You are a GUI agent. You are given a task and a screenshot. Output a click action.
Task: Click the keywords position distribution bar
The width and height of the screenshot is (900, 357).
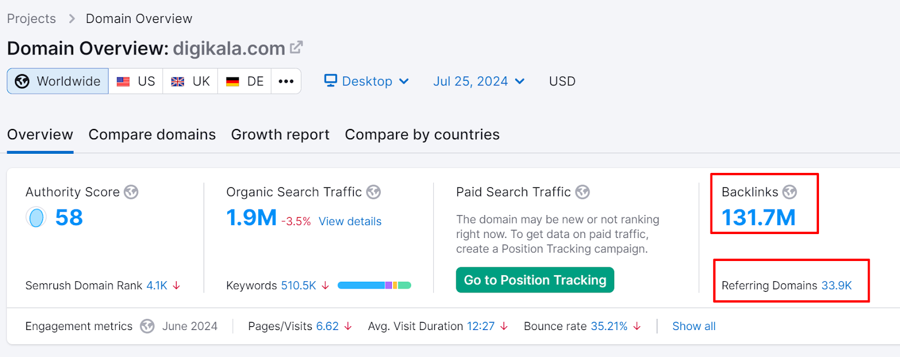point(375,285)
